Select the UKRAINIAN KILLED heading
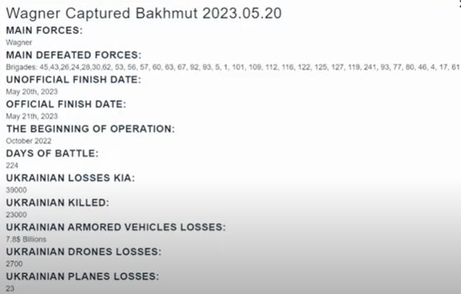This screenshot has height=294, width=461. tap(57, 202)
